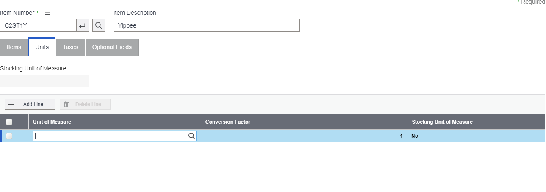Click the Item Description field showing Yippee
This screenshot has width=546, height=192.
[x=206, y=26]
